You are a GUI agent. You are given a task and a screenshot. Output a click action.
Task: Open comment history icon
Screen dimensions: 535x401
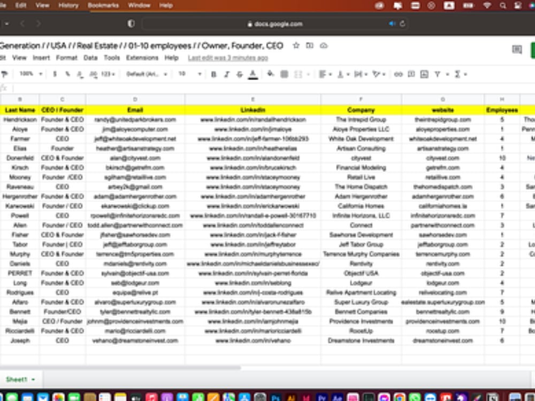(517, 50)
